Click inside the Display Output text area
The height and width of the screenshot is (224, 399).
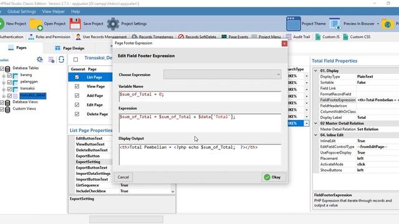point(199,154)
